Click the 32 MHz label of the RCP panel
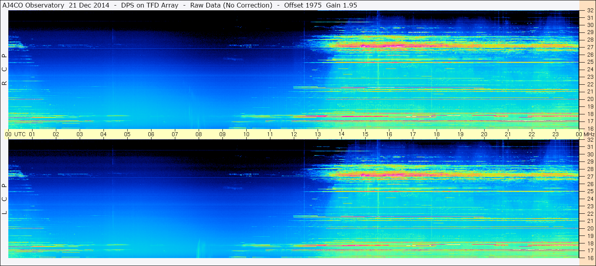Image resolution: width=596 pixels, height=266 pixels. click(590, 11)
